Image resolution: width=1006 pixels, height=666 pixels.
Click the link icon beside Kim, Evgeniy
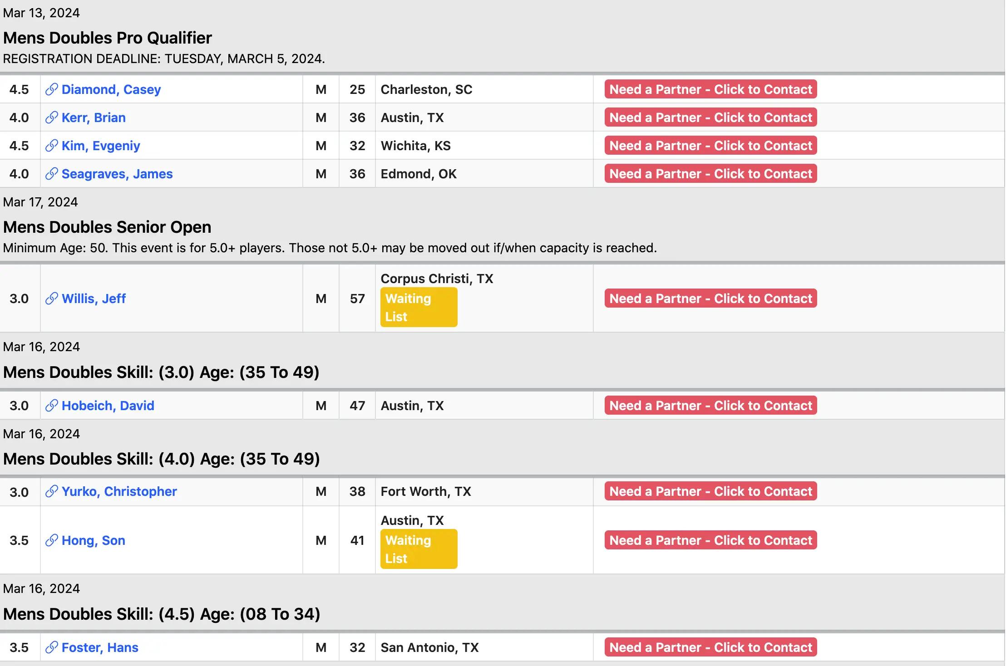point(52,146)
